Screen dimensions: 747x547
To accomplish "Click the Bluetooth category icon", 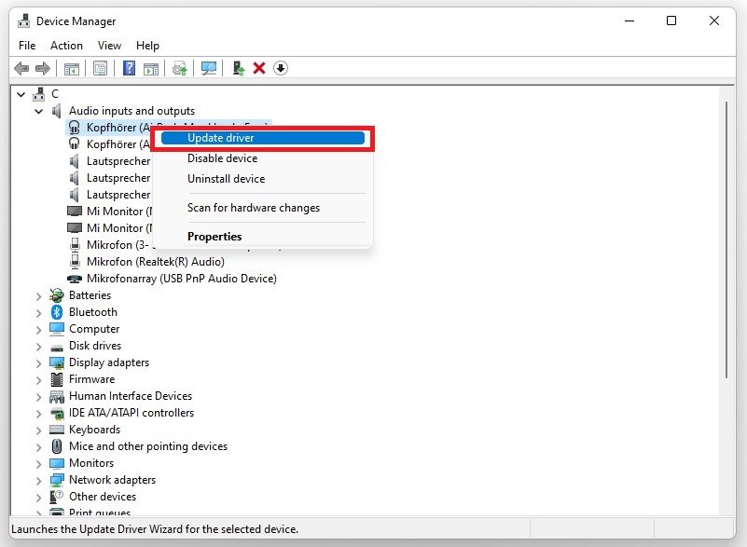I will tap(57, 312).
